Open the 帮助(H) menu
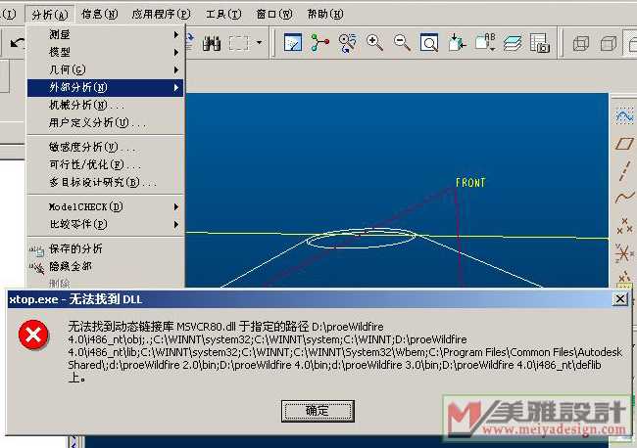637x448 pixels. [325, 15]
